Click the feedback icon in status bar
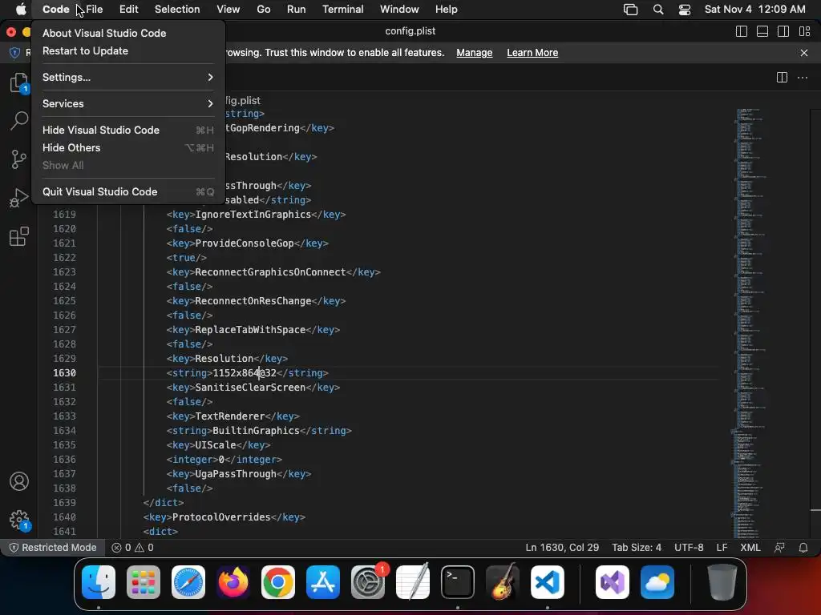The height and width of the screenshot is (615, 821). click(x=779, y=548)
